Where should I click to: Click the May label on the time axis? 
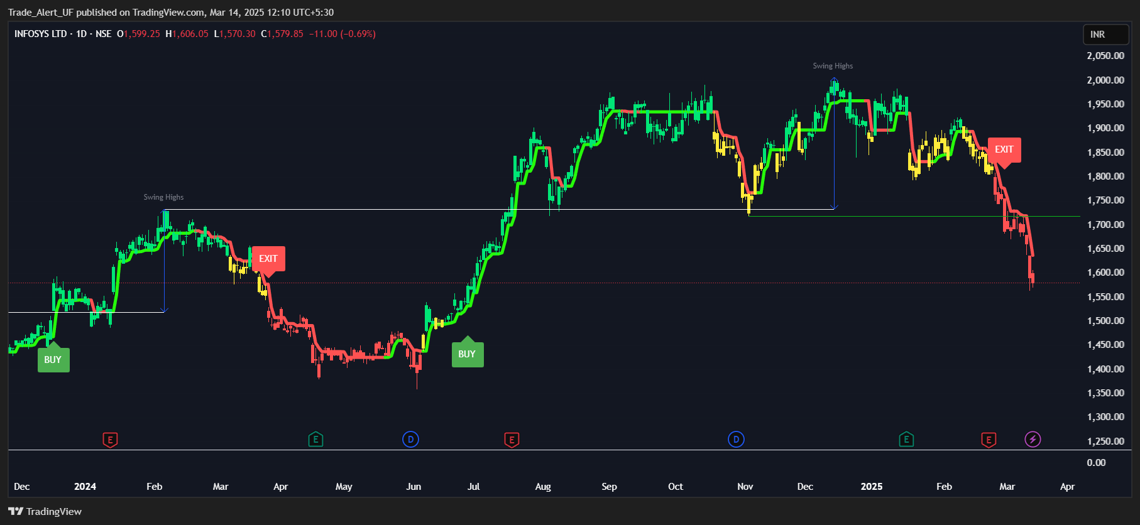pyautogui.click(x=344, y=487)
